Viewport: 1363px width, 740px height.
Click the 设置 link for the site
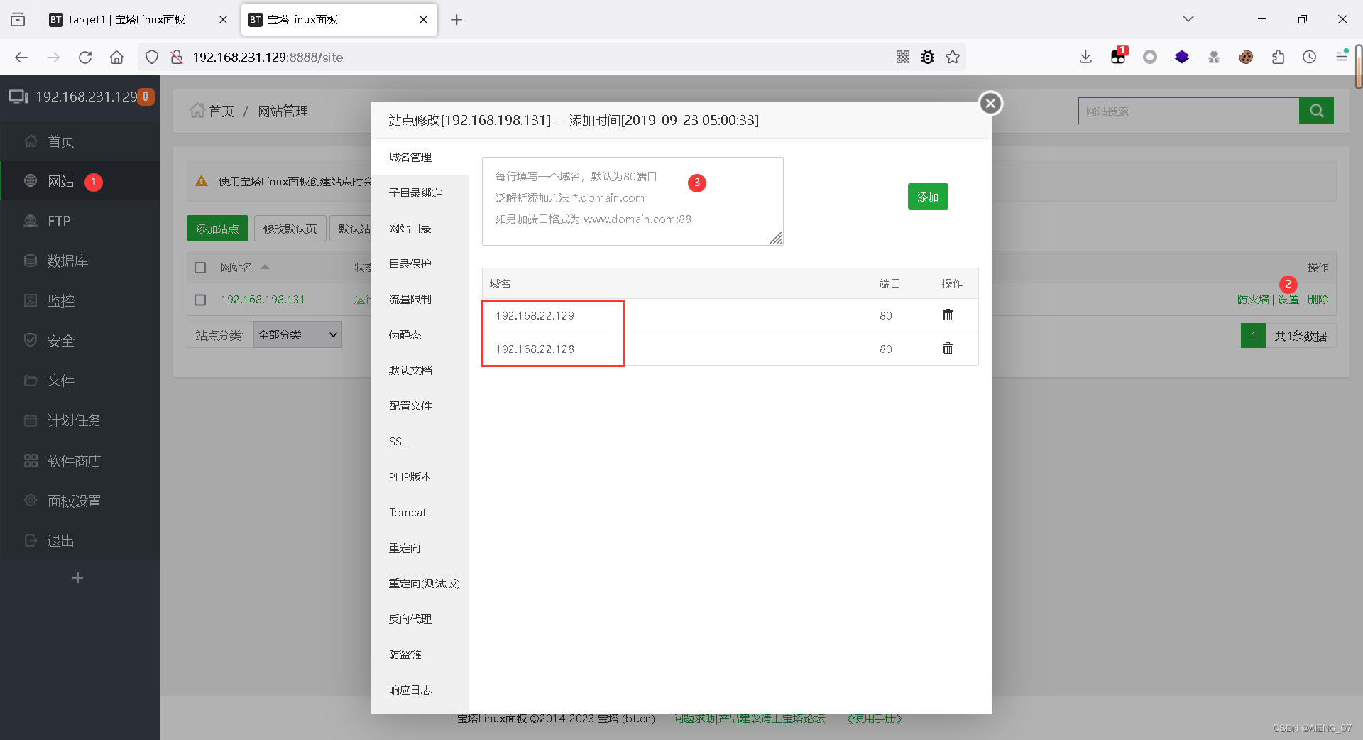pos(1288,300)
